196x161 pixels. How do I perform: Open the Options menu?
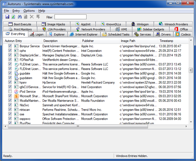point(29,11)
